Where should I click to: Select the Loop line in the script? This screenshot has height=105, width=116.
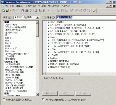point(52,37)
